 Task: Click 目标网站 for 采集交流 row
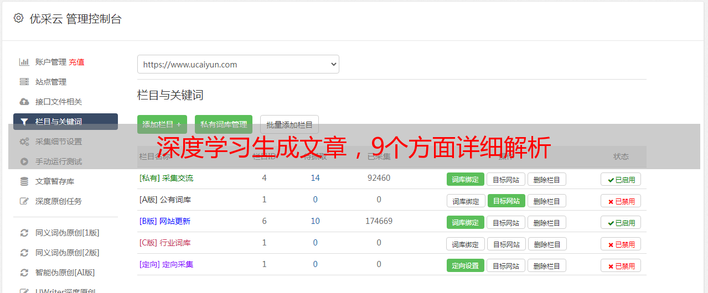coord(506,179)
